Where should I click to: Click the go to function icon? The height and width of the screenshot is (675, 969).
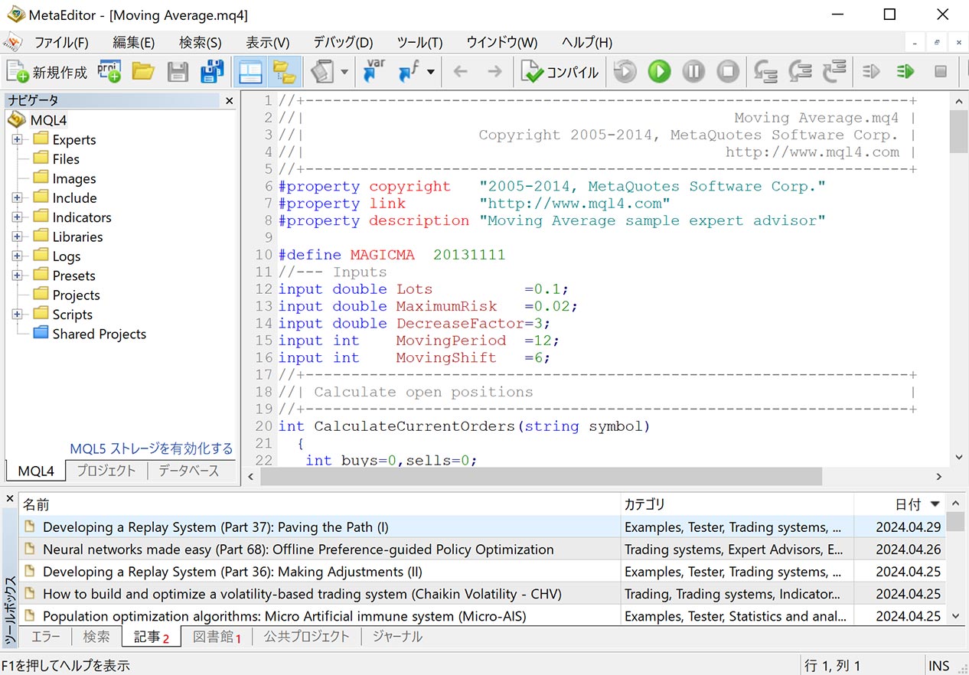408,72
